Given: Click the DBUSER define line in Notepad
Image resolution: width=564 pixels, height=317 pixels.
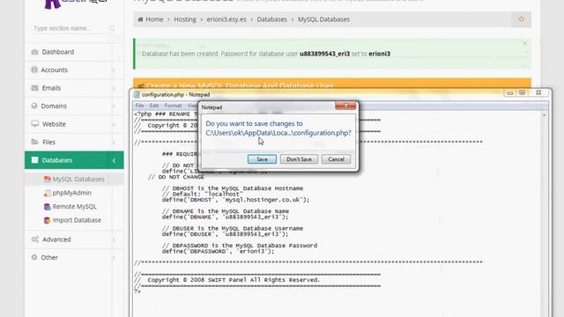Looking at the screenshot, I should pos(226,234).
